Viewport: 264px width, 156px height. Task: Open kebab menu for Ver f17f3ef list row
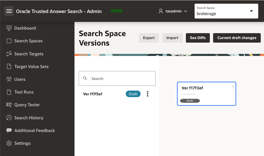[147, 94]
